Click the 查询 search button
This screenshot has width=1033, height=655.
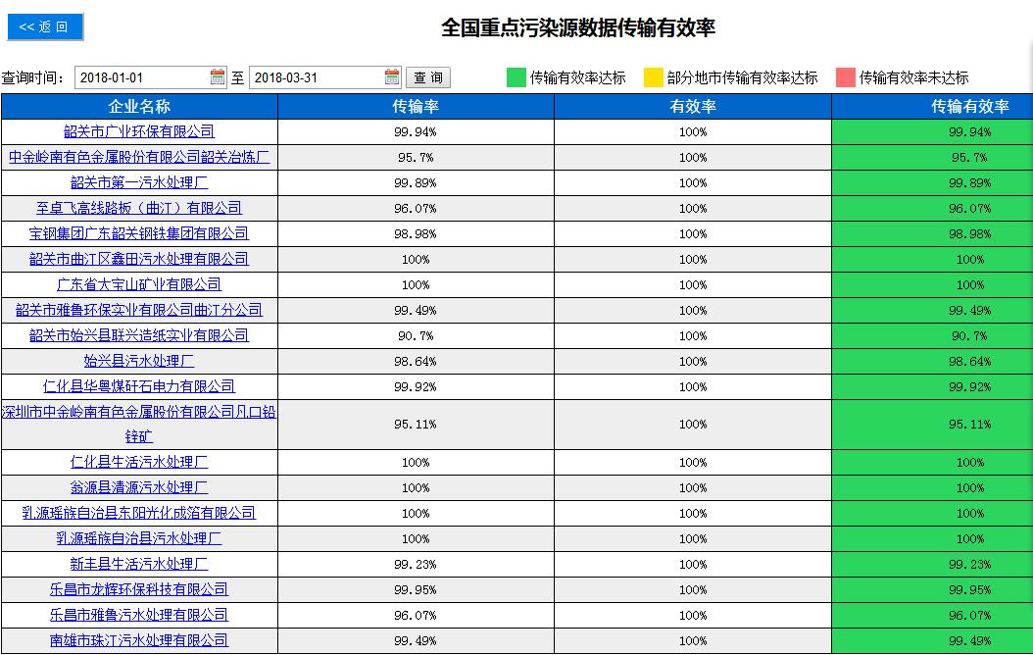coord(428,77)
